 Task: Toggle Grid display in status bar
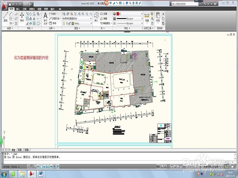[32, 166]
